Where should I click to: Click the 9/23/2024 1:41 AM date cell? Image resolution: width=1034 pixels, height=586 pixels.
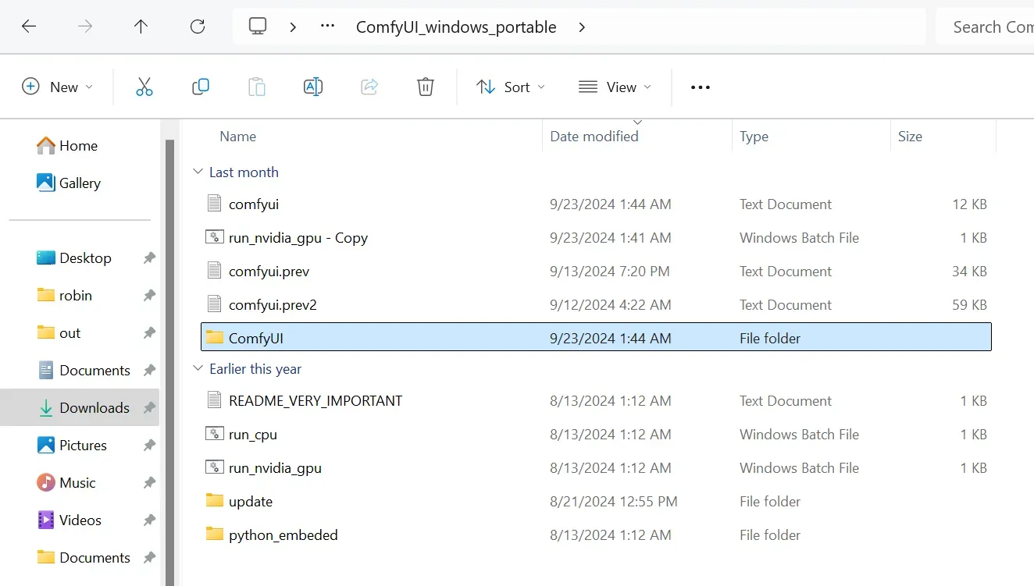[x=611, y=238]
